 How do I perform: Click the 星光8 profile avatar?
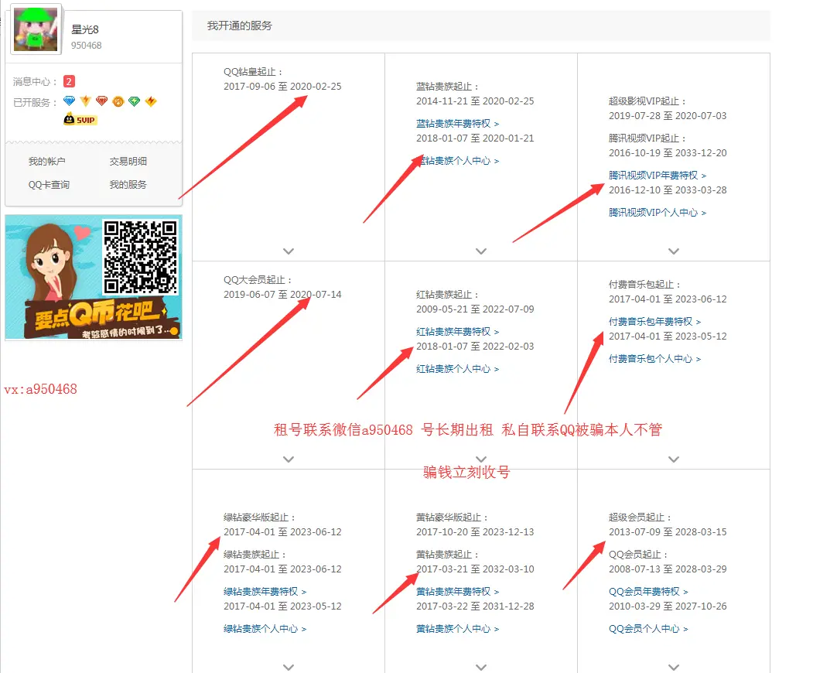[x=36, y=29]
